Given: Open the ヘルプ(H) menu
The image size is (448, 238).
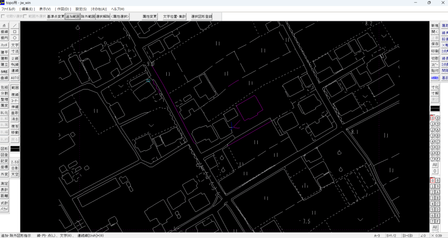Looking at the screenshot, I should tap(118, 9).
